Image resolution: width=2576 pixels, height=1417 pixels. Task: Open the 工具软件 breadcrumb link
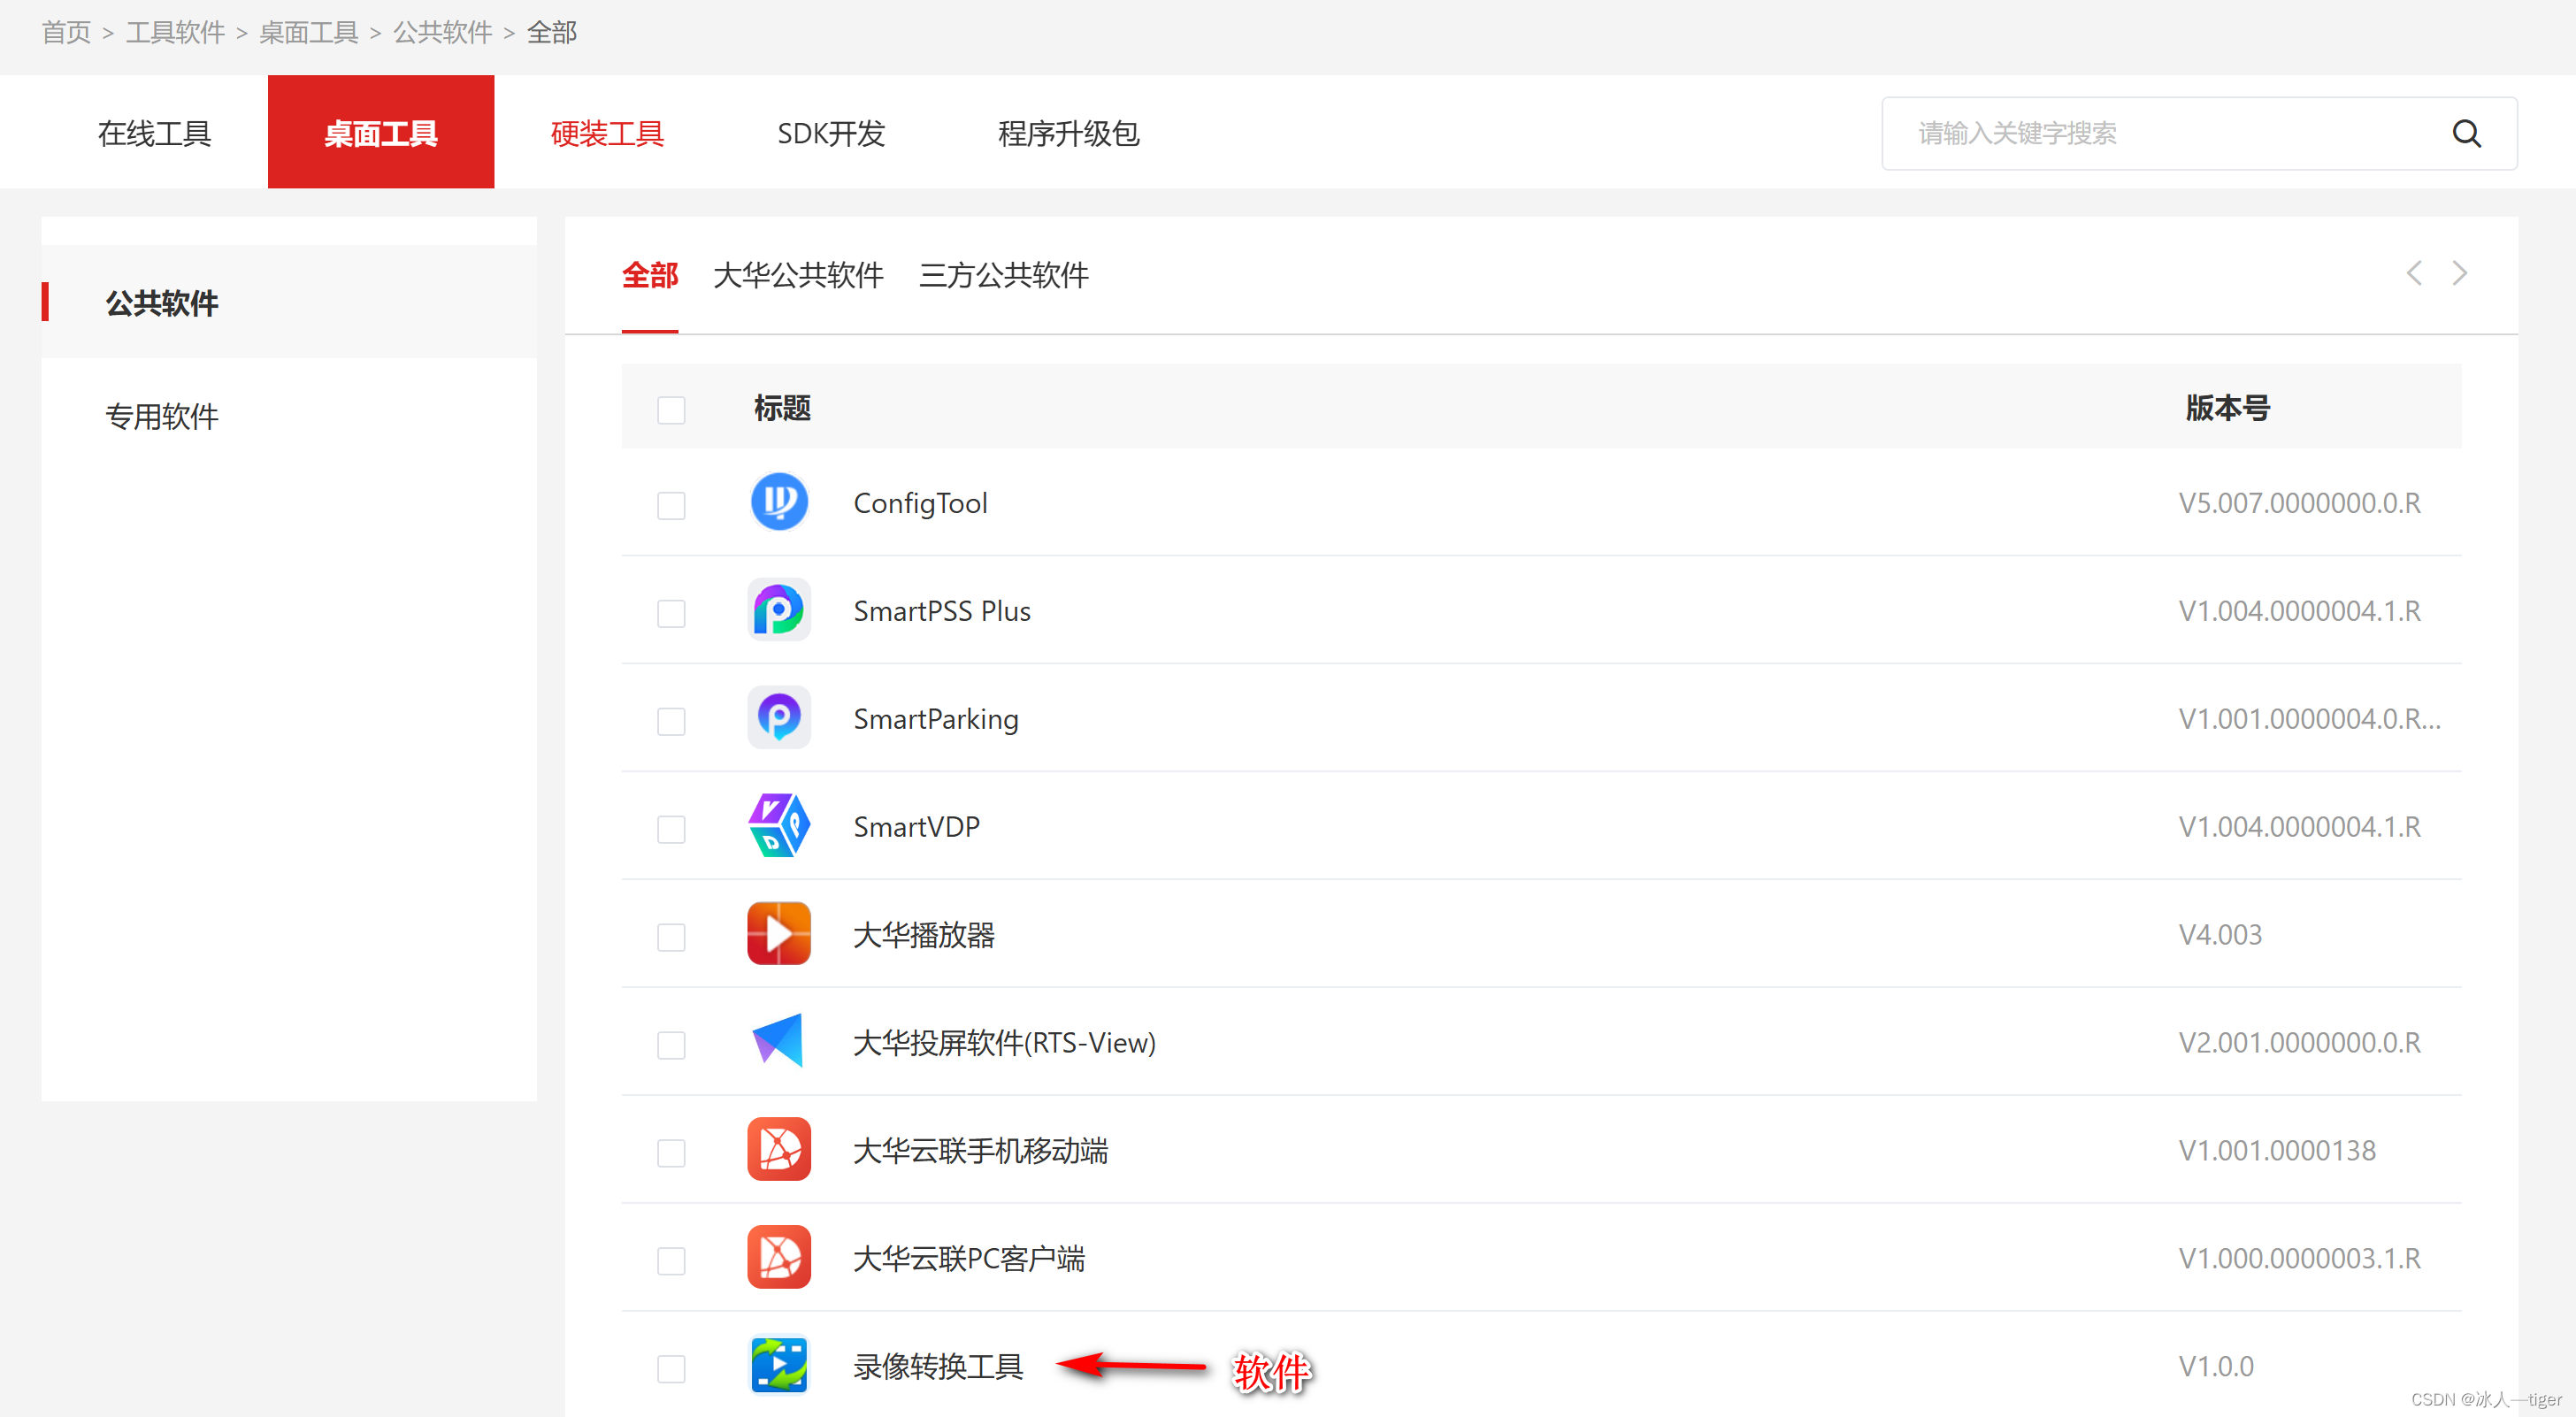pos(175,32)
